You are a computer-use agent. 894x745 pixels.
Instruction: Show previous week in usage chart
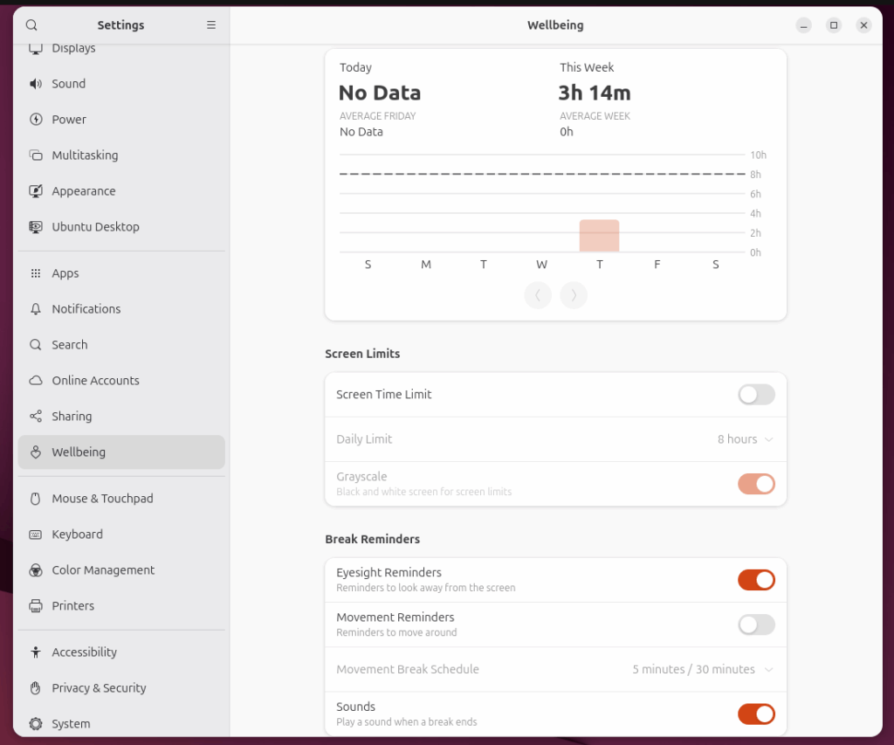(538, 295)
